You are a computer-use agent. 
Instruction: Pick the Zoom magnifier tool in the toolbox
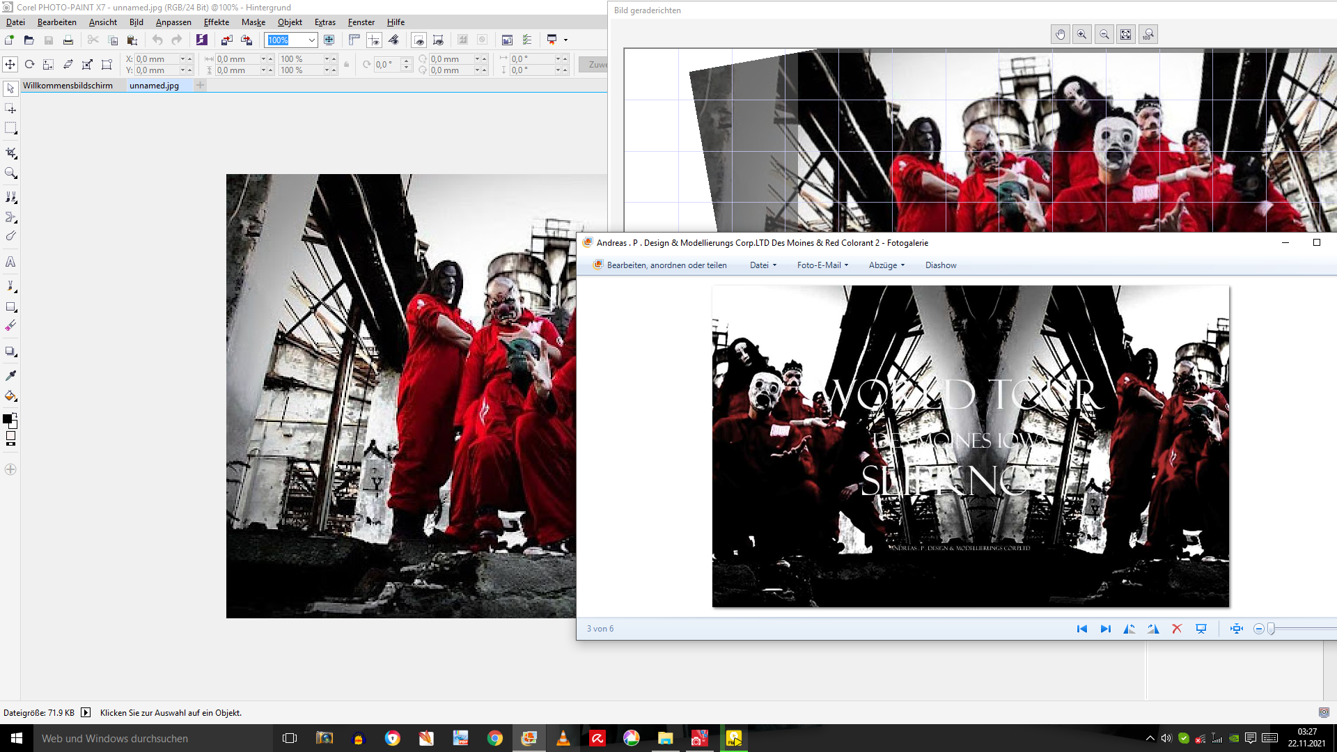pyautogui.click(x=10, y=173)
